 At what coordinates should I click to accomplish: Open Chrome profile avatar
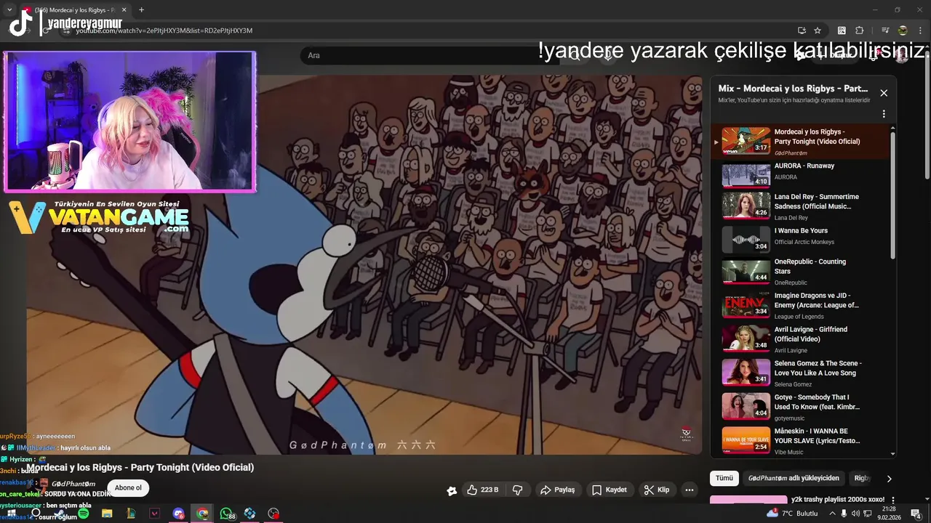(x=903, y=31)
